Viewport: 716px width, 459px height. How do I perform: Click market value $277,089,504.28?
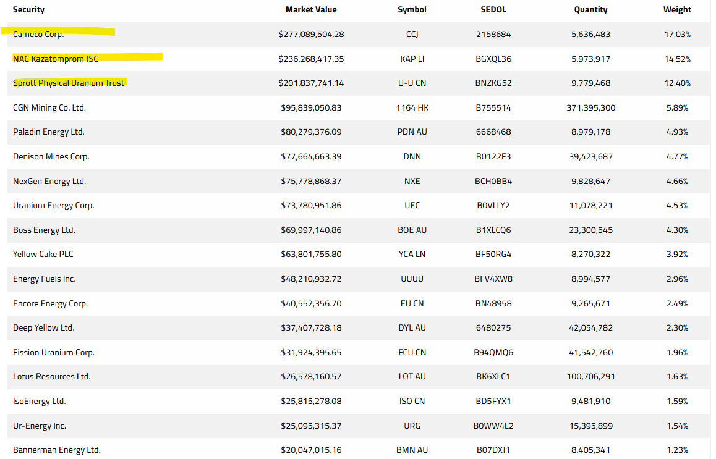[x=311, y=34]
